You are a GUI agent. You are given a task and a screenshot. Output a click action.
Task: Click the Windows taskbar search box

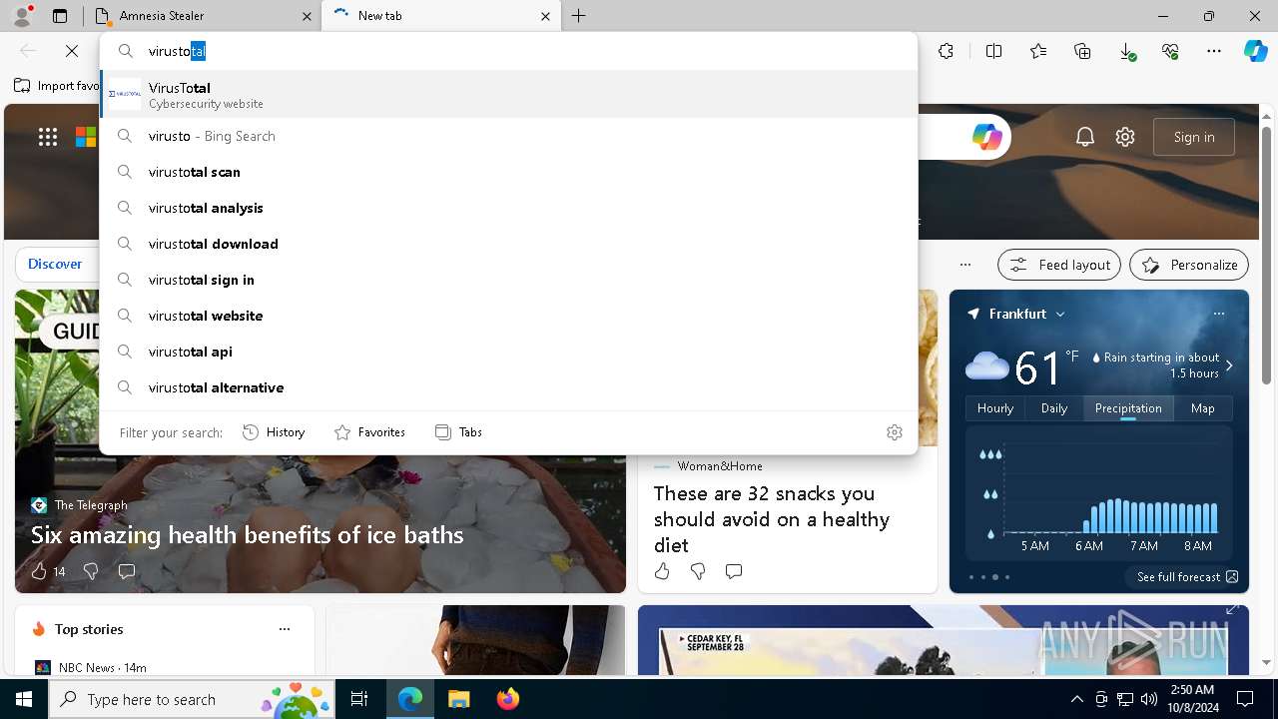(x=191, y=699)
